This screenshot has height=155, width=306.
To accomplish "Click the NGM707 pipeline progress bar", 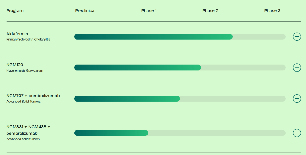I will pyautogui.click(x=127, y=99).
